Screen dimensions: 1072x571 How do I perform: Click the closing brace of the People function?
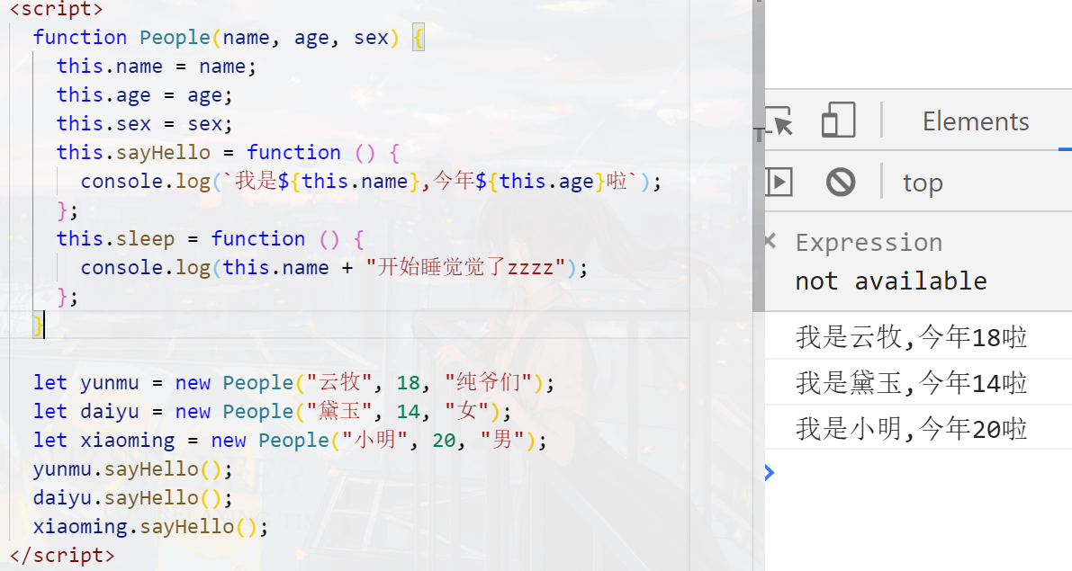(x=39, y=326)
